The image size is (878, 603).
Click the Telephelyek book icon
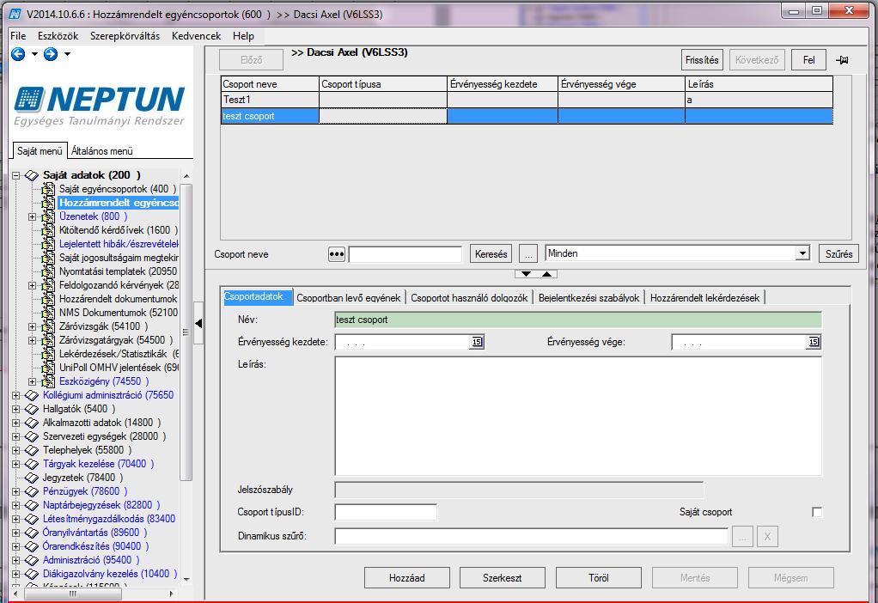[x=32, y=450]
